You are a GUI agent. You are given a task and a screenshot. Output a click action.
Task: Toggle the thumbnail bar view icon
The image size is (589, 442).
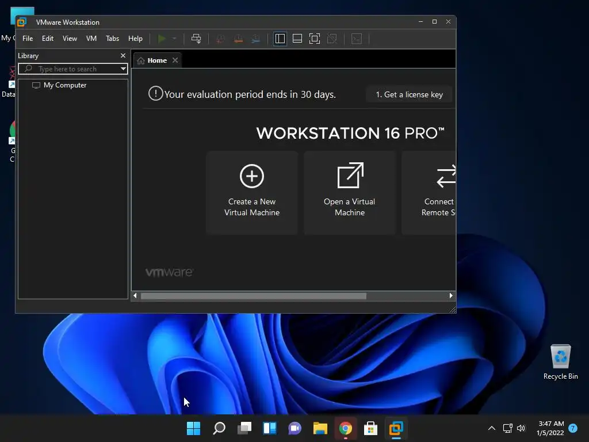point(297,39)
